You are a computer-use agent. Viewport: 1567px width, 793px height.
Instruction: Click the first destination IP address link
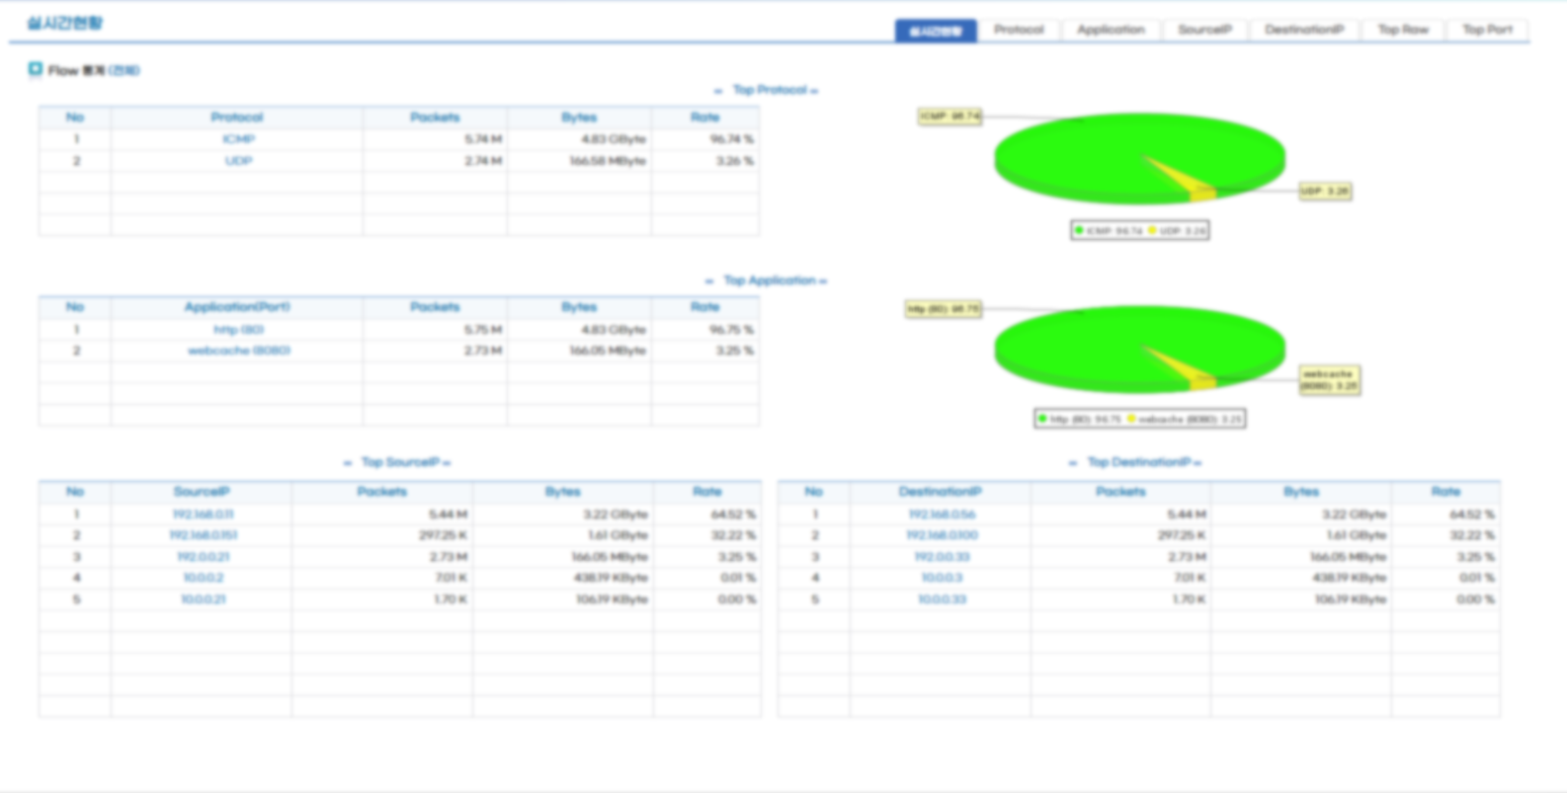click(941, 515)
